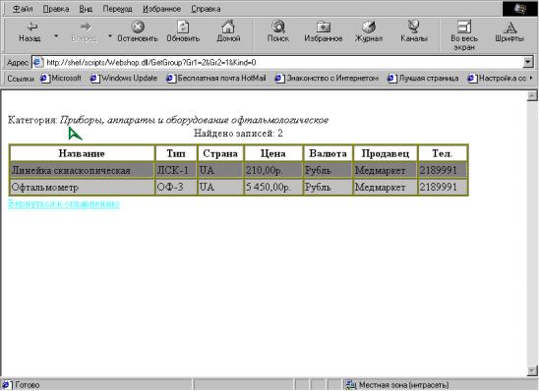Viewport: 539px width, 391px height.
Task: Open the Бесплатная почта HotMail link
Action: point(216,79)
